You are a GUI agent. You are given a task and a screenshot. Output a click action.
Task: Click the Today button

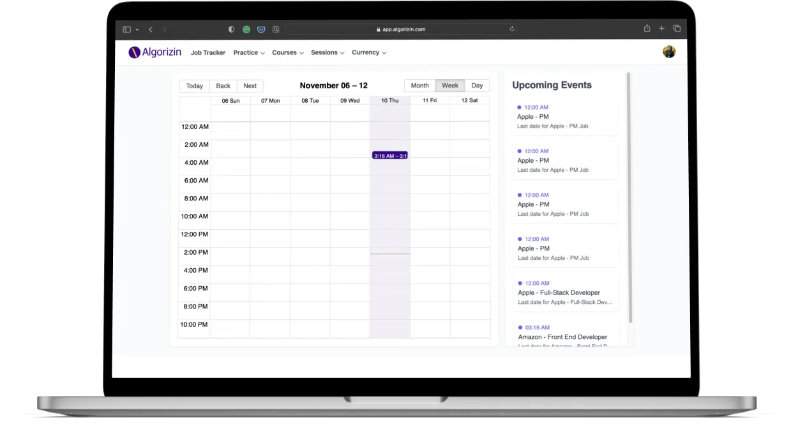pyautogui.click(x=195, y=86)
